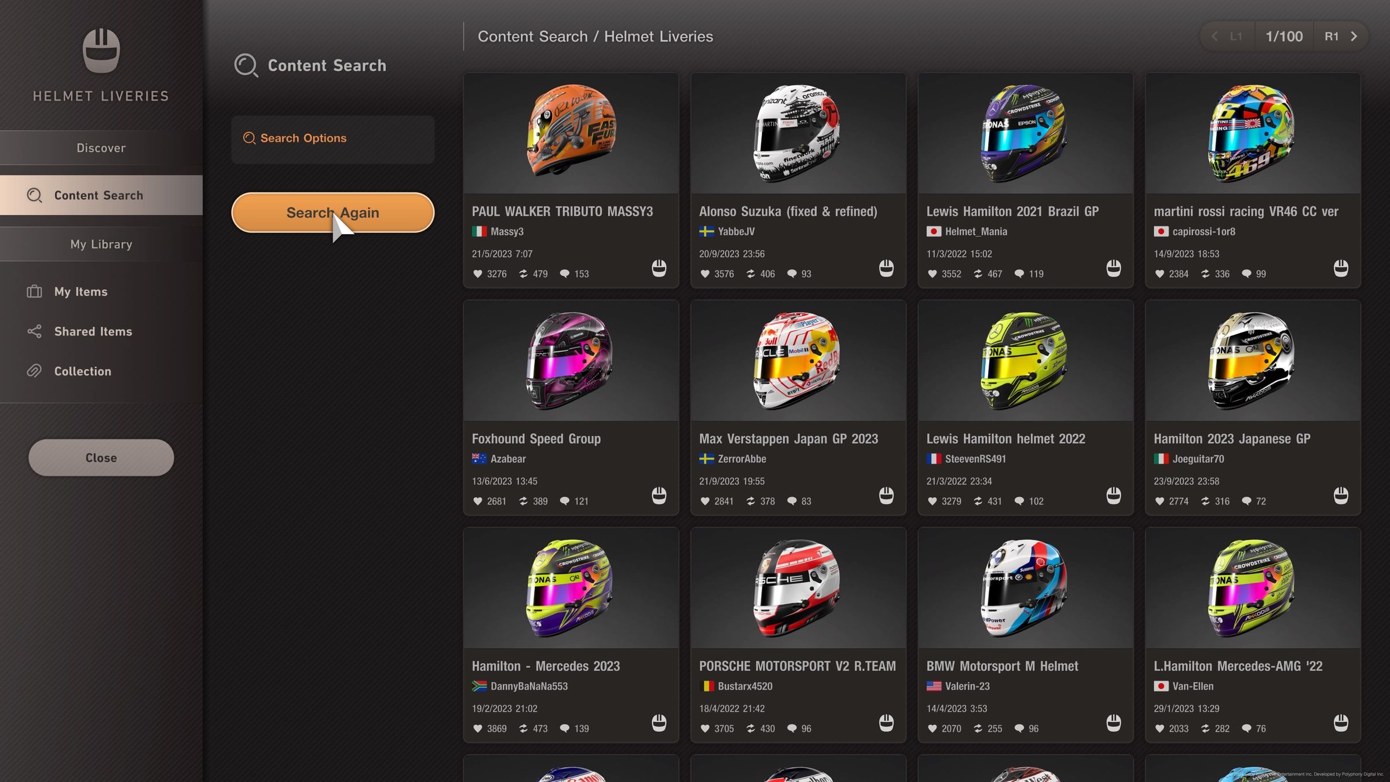
Task: Click the date 21/5/2023 7:07
Action: (502, 254)
